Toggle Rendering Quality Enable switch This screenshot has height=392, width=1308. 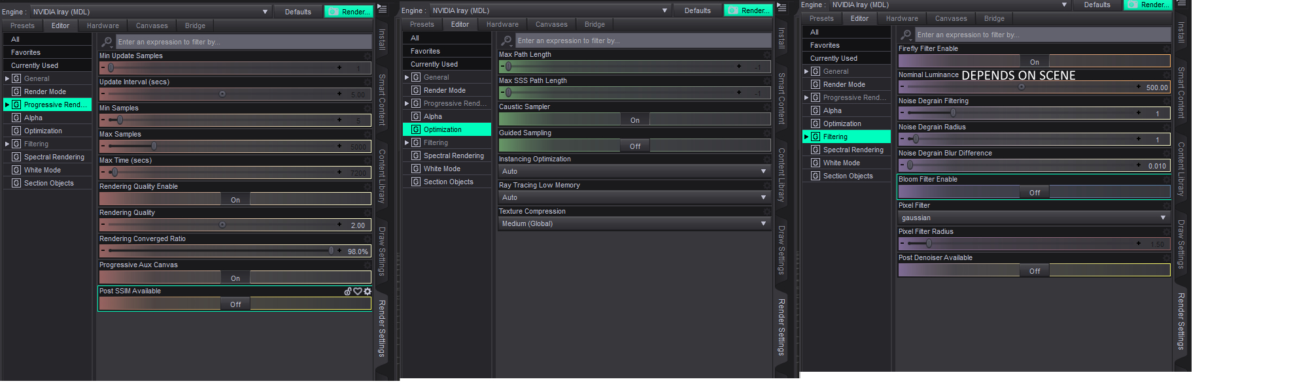[x=235, y=199]
